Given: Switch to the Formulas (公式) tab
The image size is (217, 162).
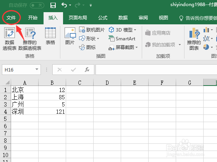Looking at the screenshot, I should coord(103,18).
